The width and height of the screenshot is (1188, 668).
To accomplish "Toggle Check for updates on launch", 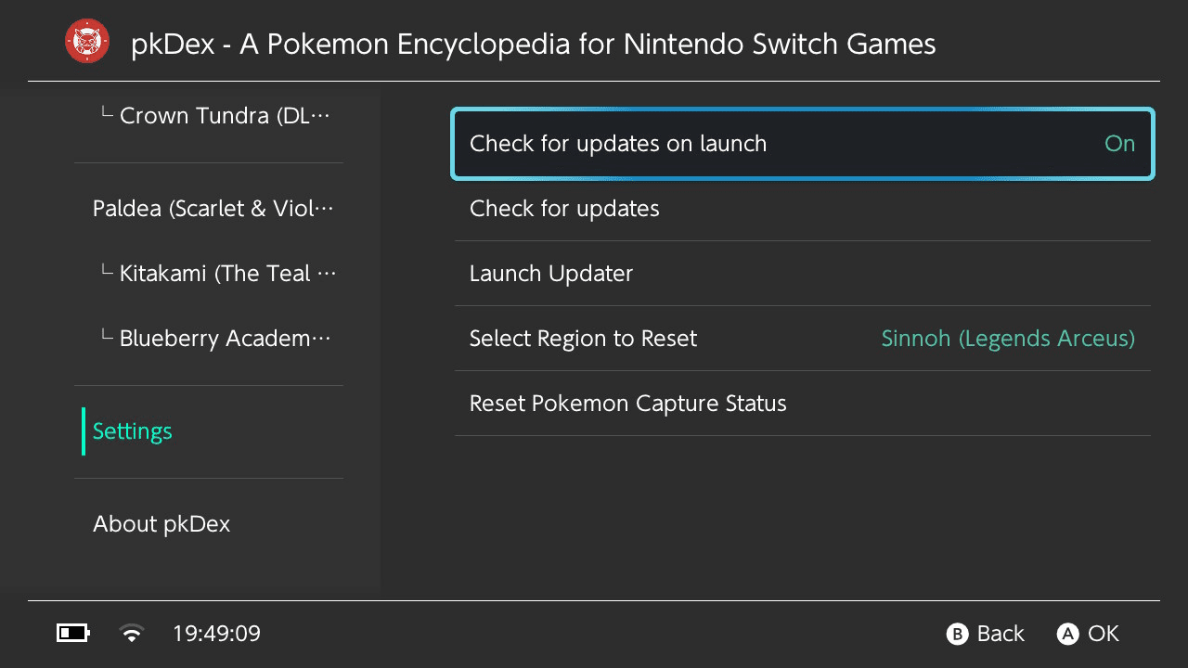I will point(803,144).
